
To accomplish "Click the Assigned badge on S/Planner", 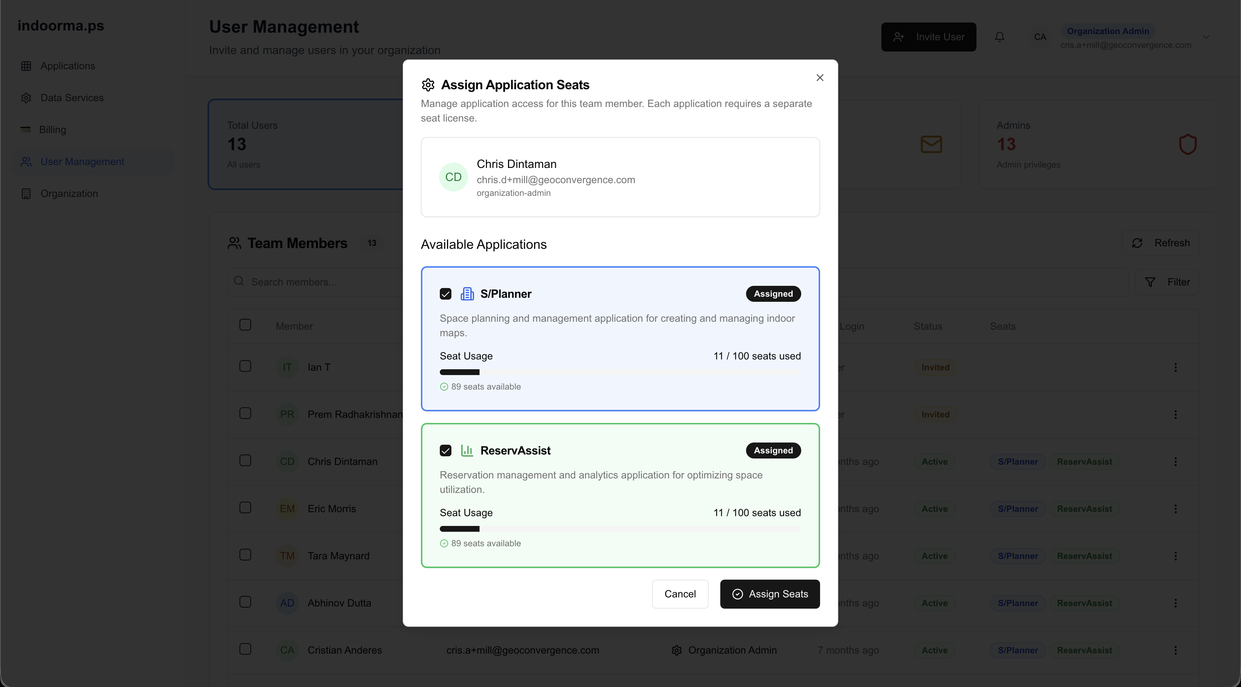I will tap(773, 294).
